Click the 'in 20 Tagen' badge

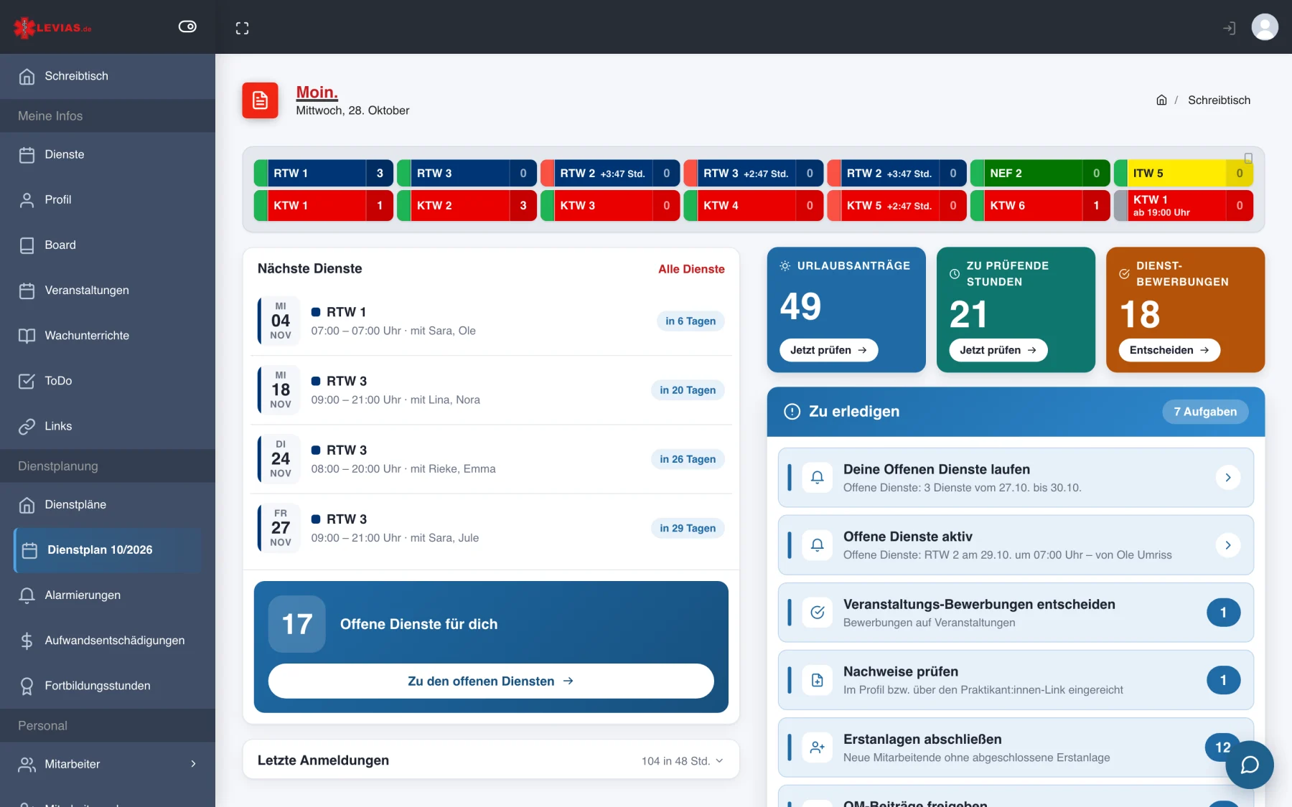pyautogui.click(x=688, y=390)
